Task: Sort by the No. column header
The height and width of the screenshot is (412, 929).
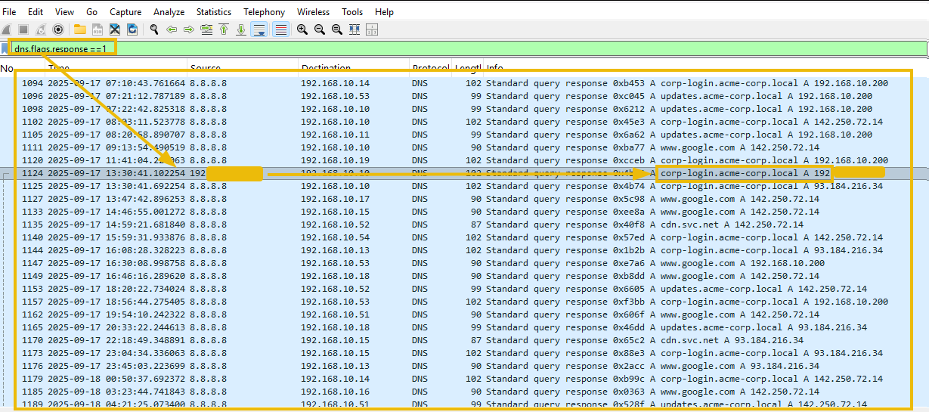Action: [x=8, y=68]
